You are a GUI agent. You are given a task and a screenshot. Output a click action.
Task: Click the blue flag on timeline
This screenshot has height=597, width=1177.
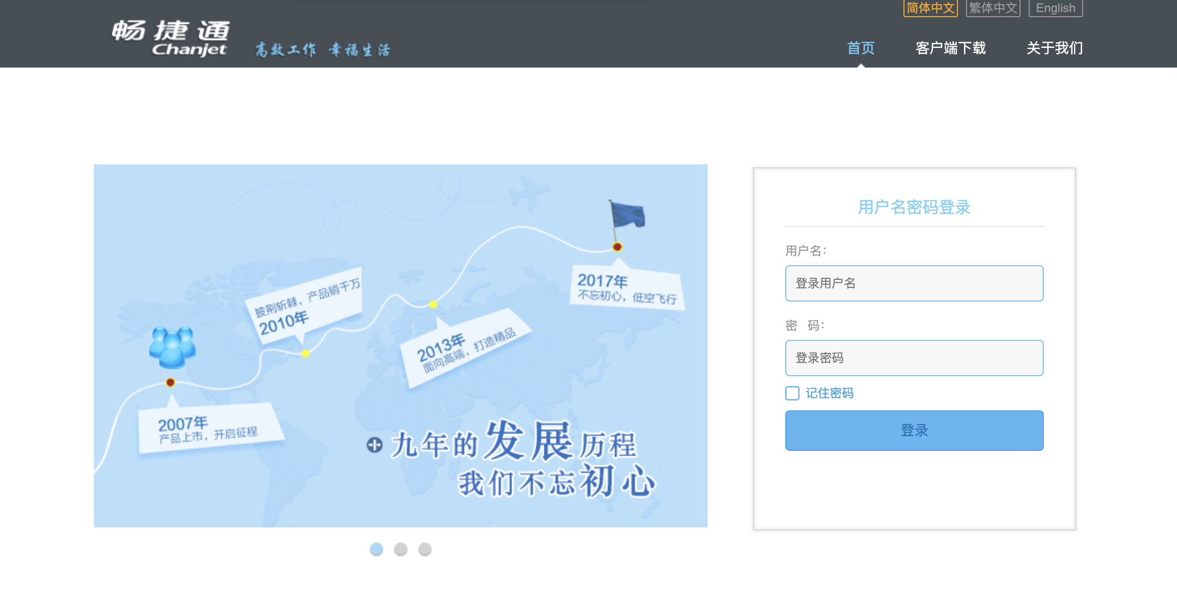click(627, 215)
